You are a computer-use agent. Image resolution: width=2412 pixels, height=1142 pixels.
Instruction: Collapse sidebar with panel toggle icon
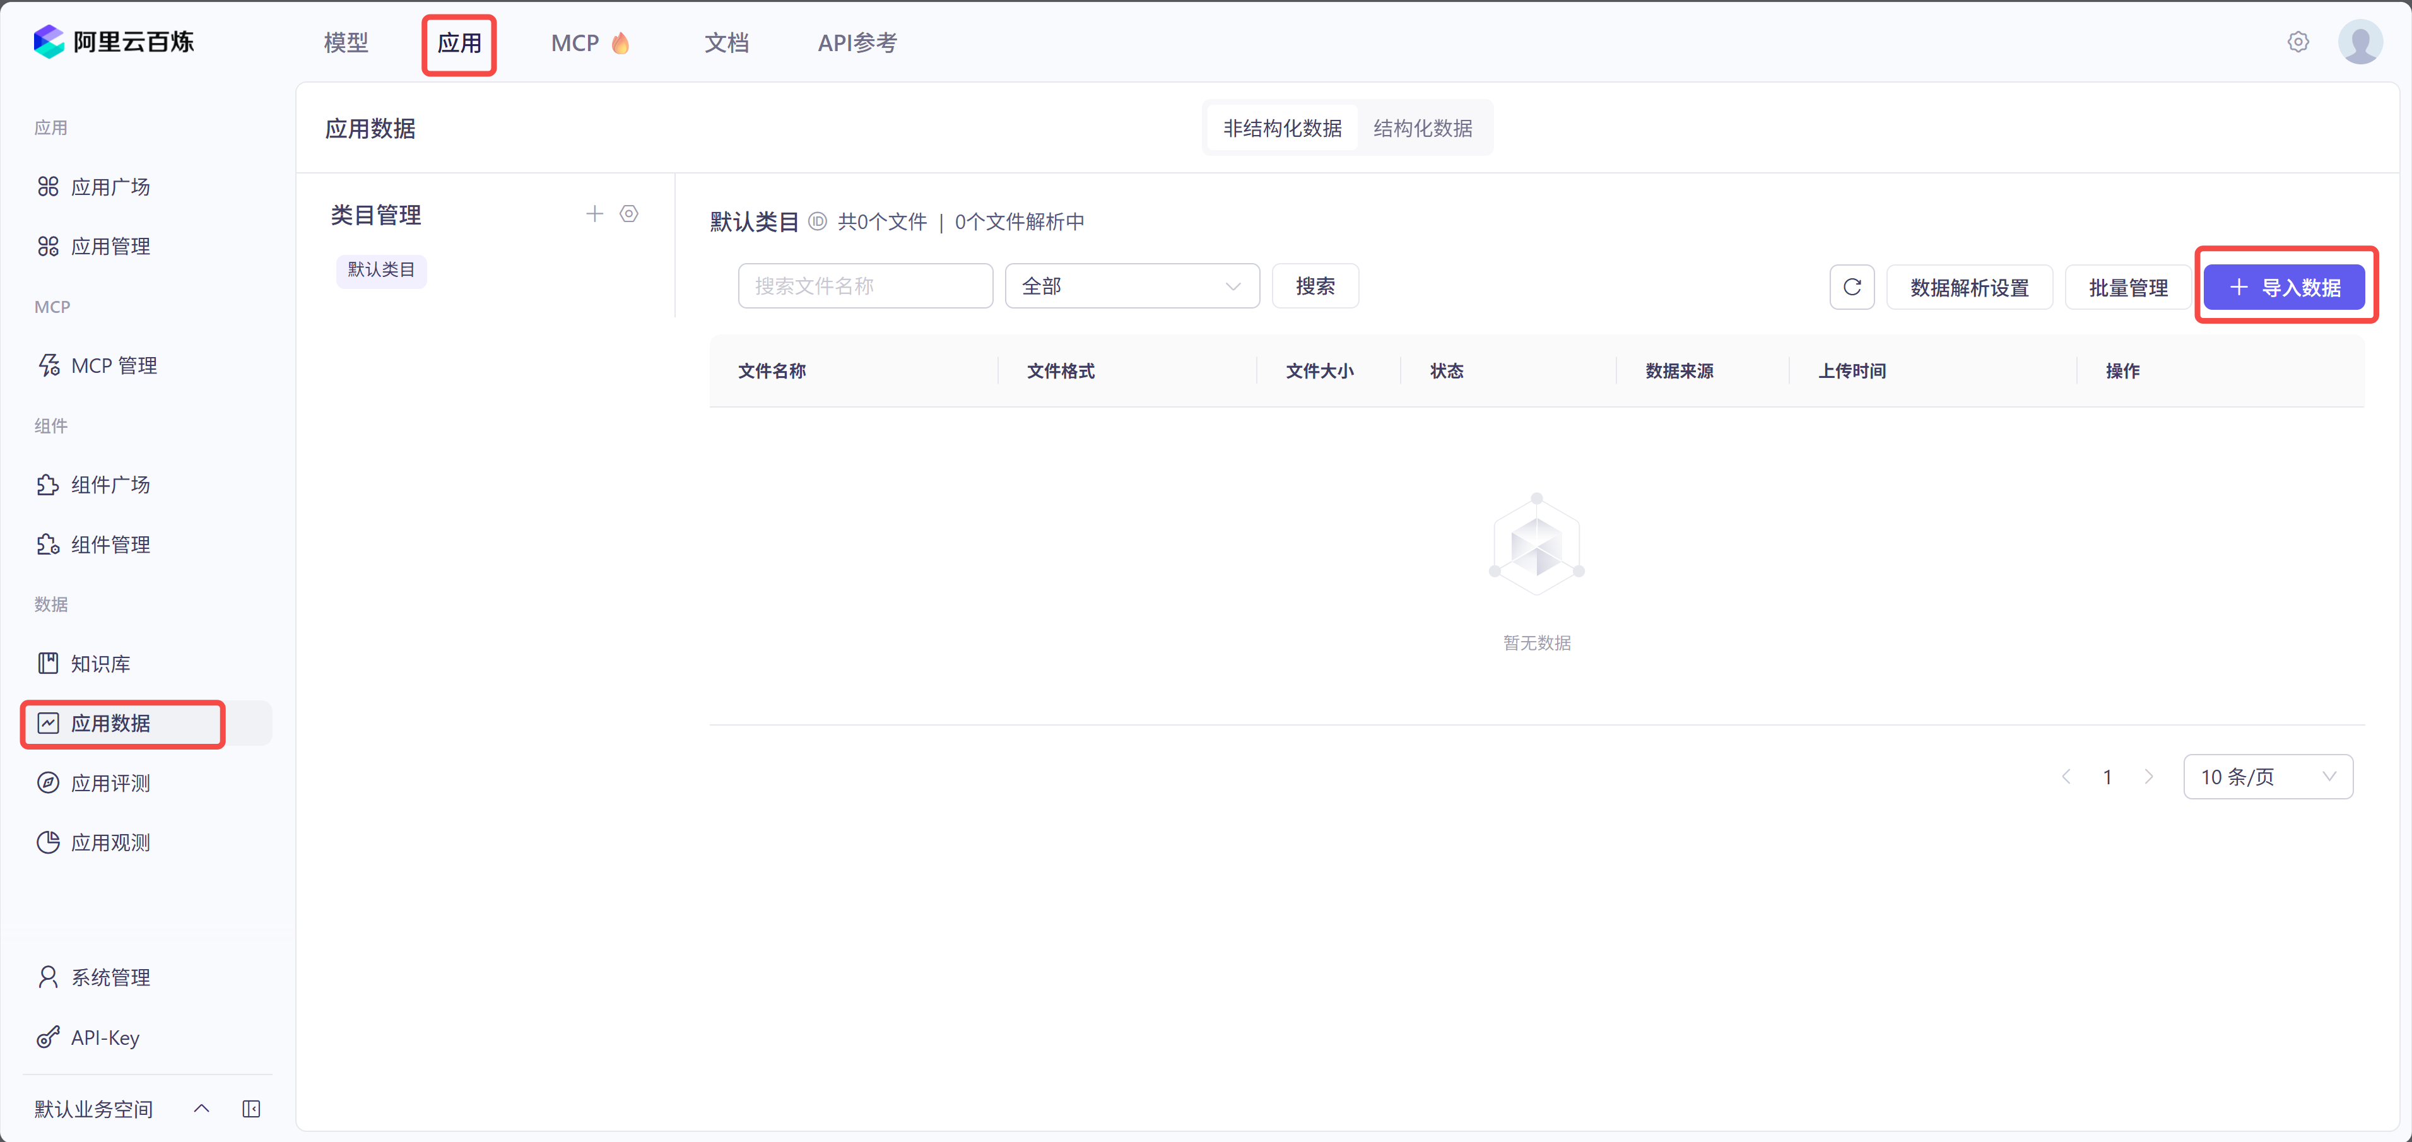tap(251, 1109)
